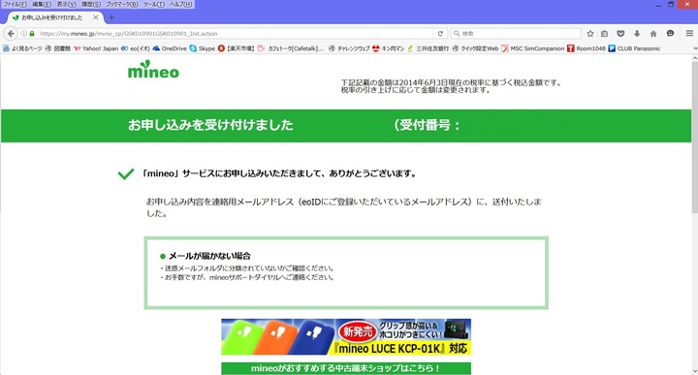Click the site information icon in address bar
This screenshot has height=375, width=698.
[24, 33]
